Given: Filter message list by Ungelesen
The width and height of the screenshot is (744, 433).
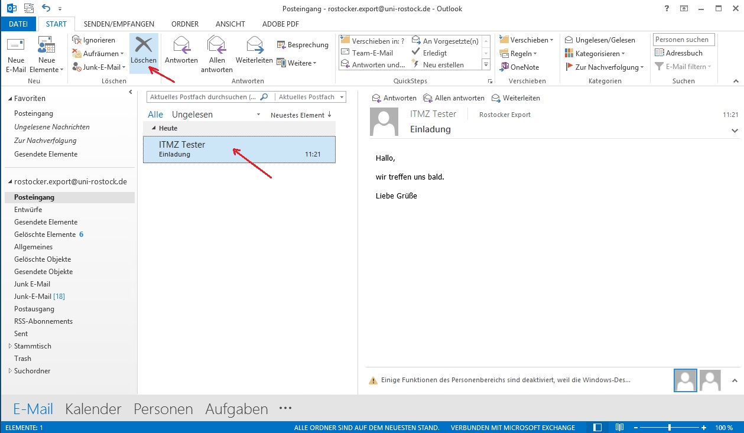Looking at the screenshot, I should coord(192,115).
